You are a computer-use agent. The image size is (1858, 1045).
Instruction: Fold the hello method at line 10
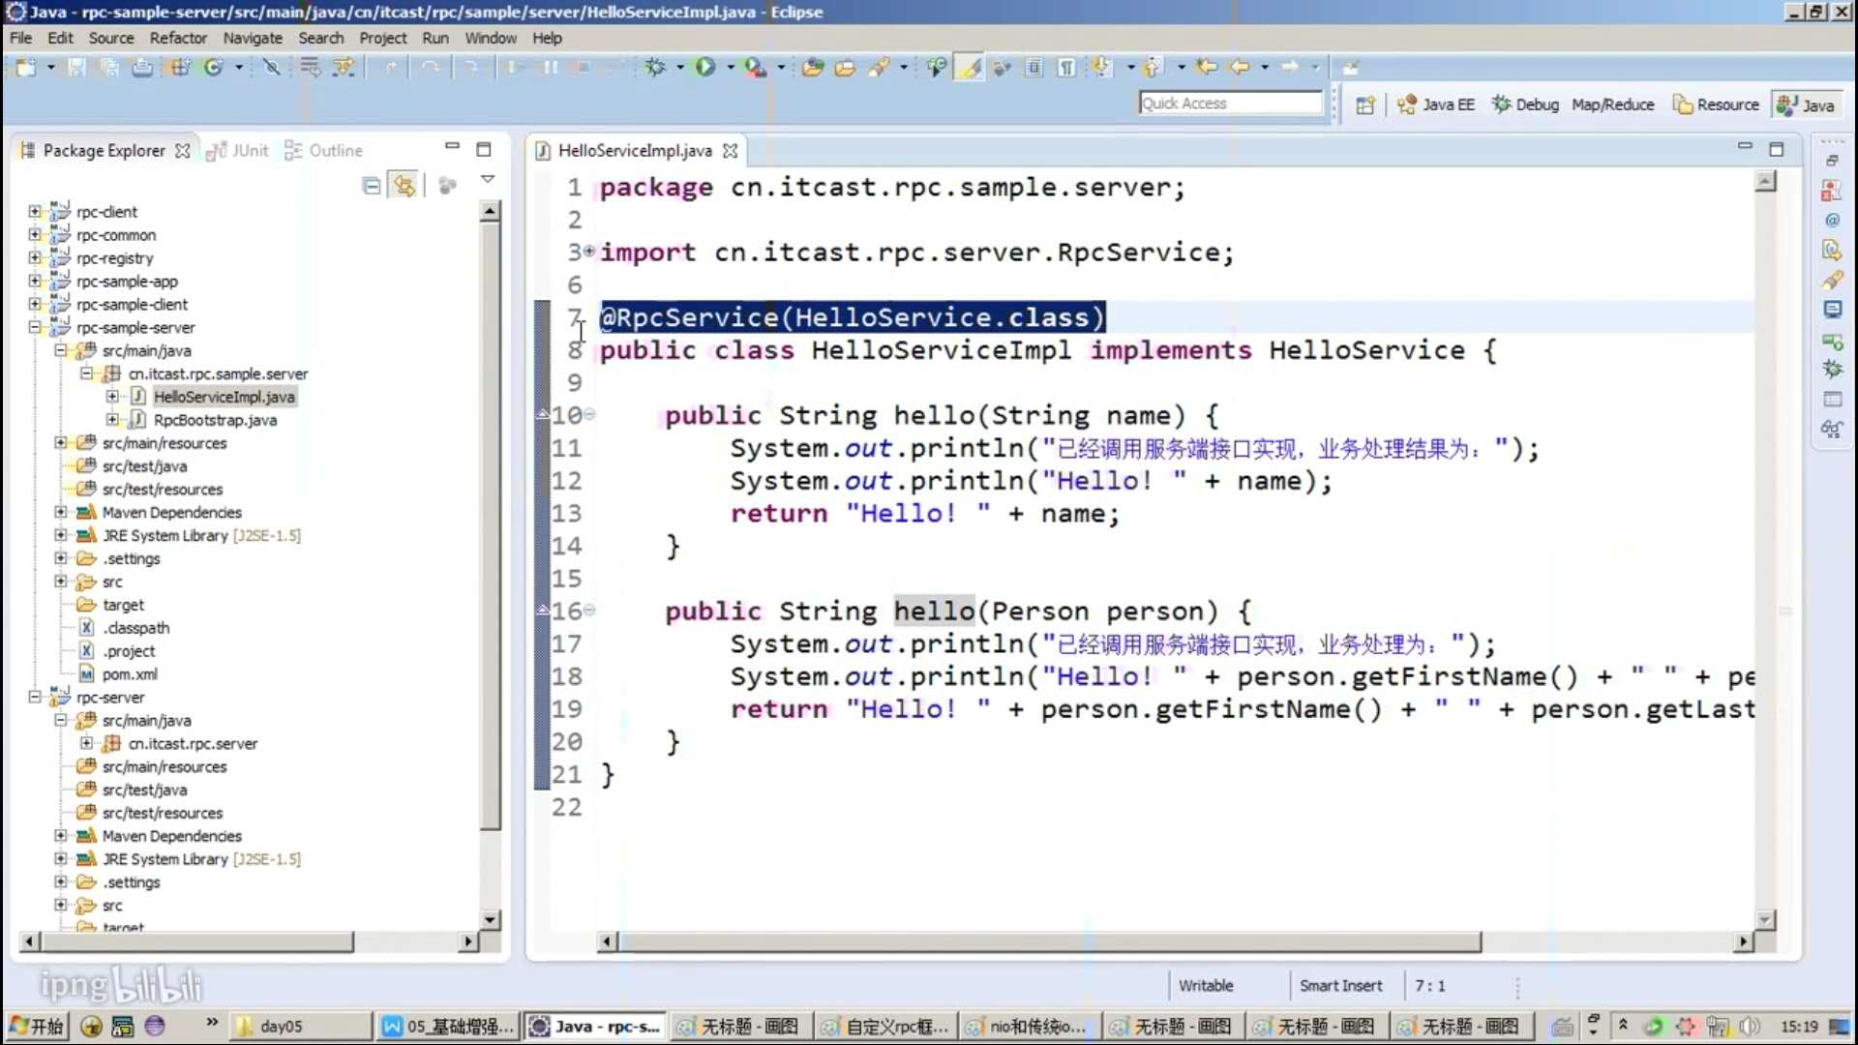tap(589, 414)
